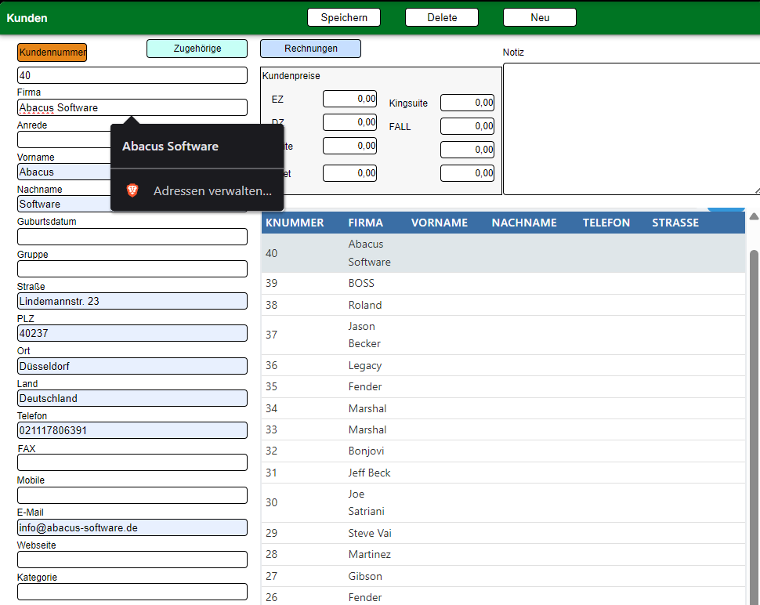Focus the Kundennummer field showing 40
This screenshot has height=605, width=760.
tap(132, 75)
